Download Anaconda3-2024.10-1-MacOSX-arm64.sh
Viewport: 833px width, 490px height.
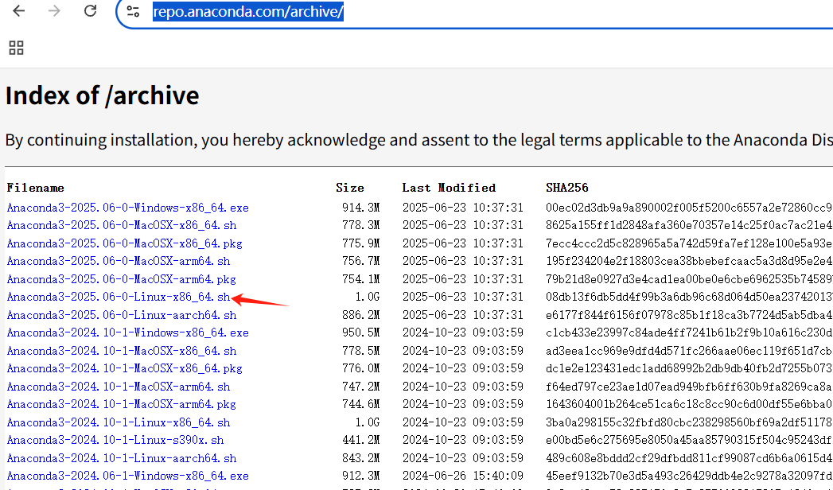(119, 387)
